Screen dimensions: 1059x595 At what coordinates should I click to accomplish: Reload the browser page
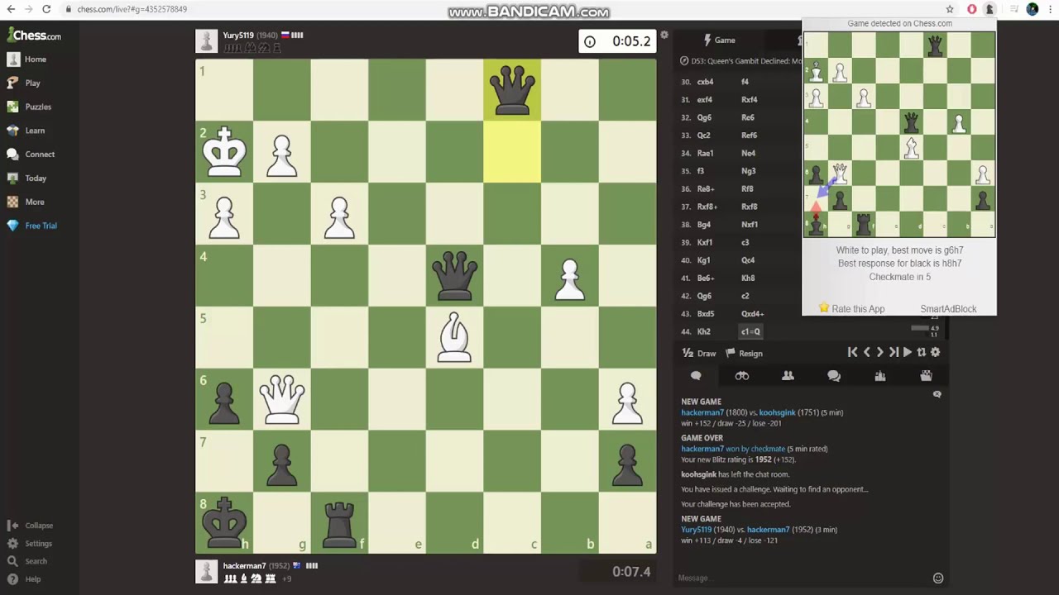(46, 9)
